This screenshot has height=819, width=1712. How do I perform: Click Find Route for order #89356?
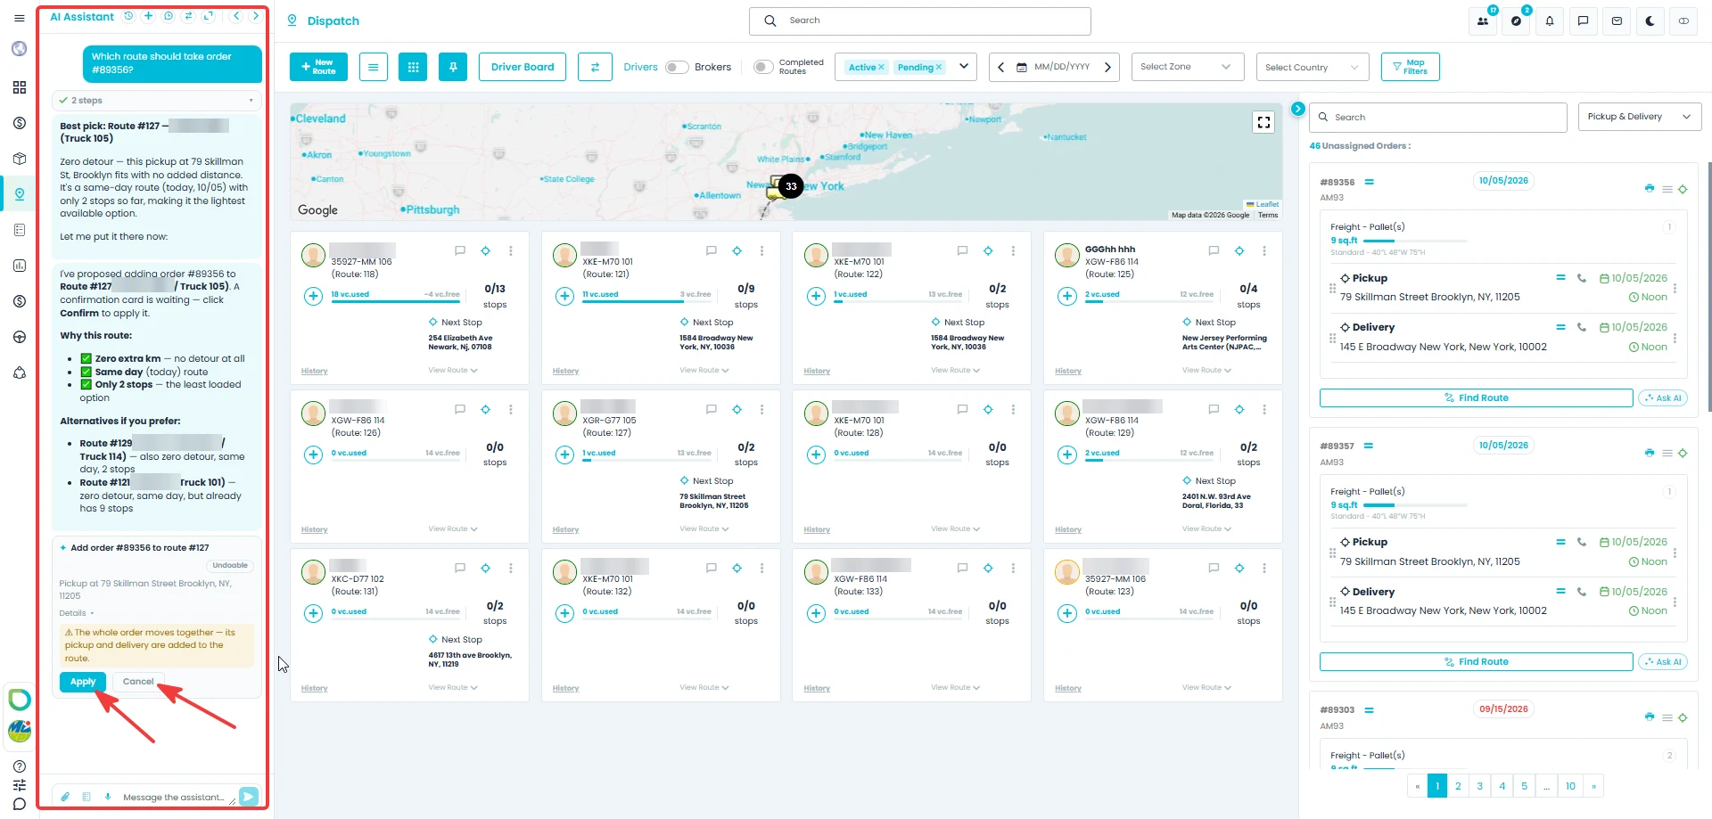pyautogui.click(x=1476, y=397)
